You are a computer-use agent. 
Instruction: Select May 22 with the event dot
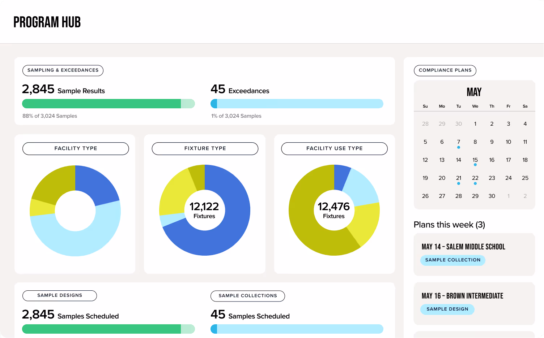coord(475,178)
